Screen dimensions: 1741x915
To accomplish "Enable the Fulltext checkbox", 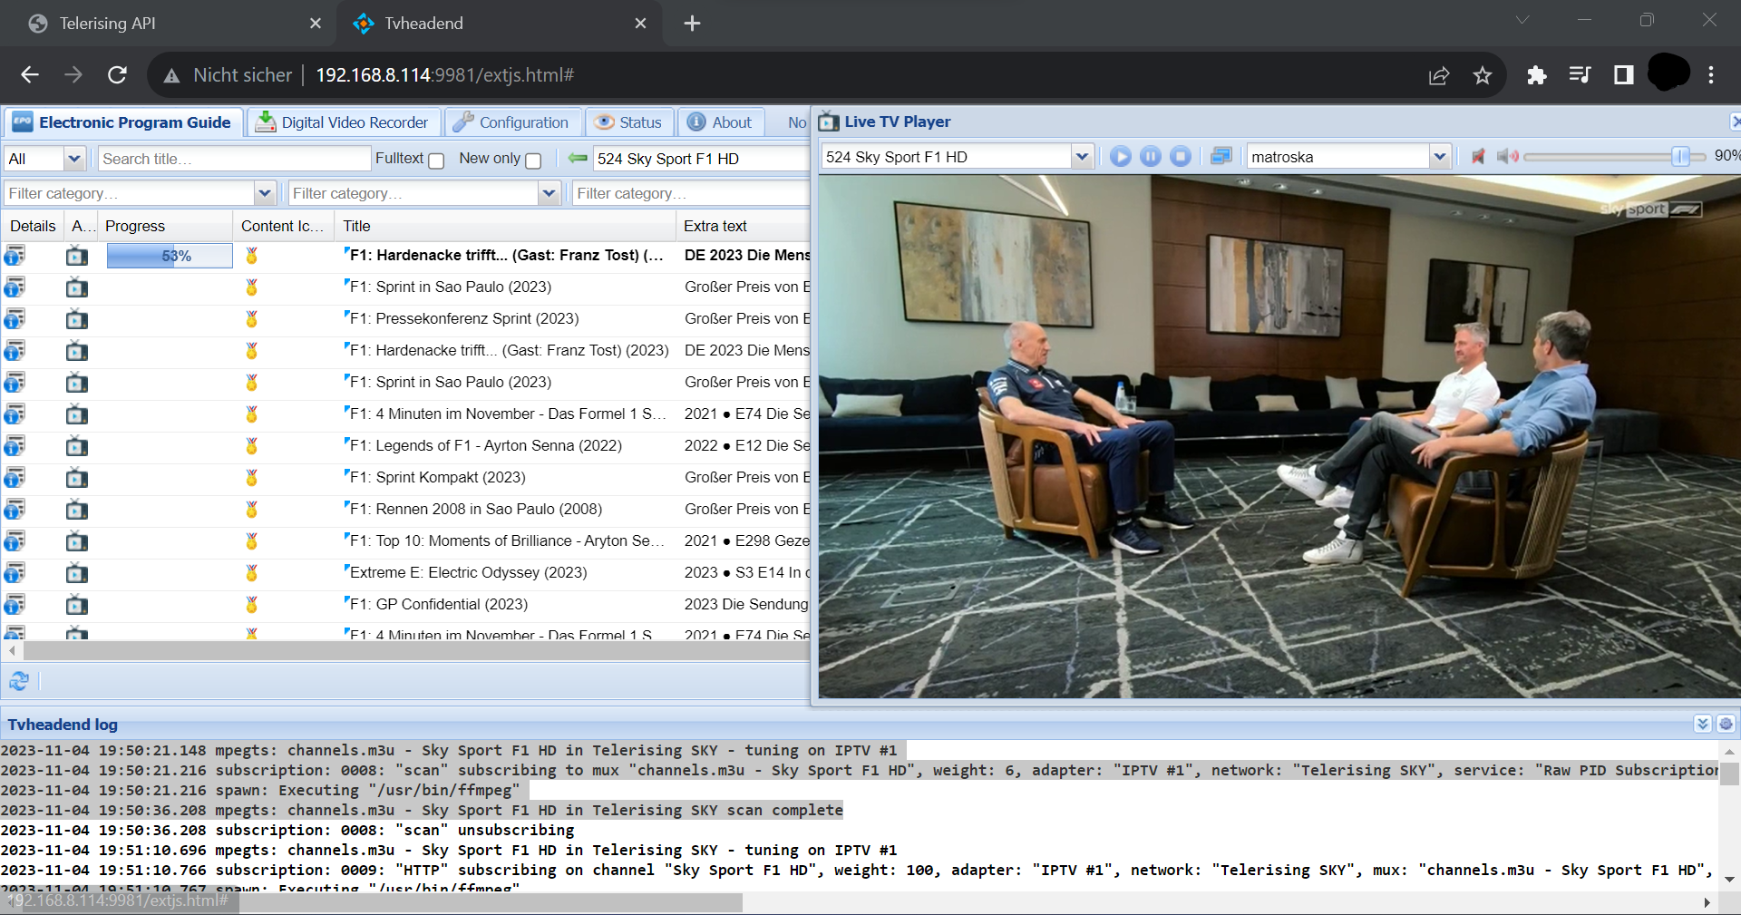I will coord(436,161).
